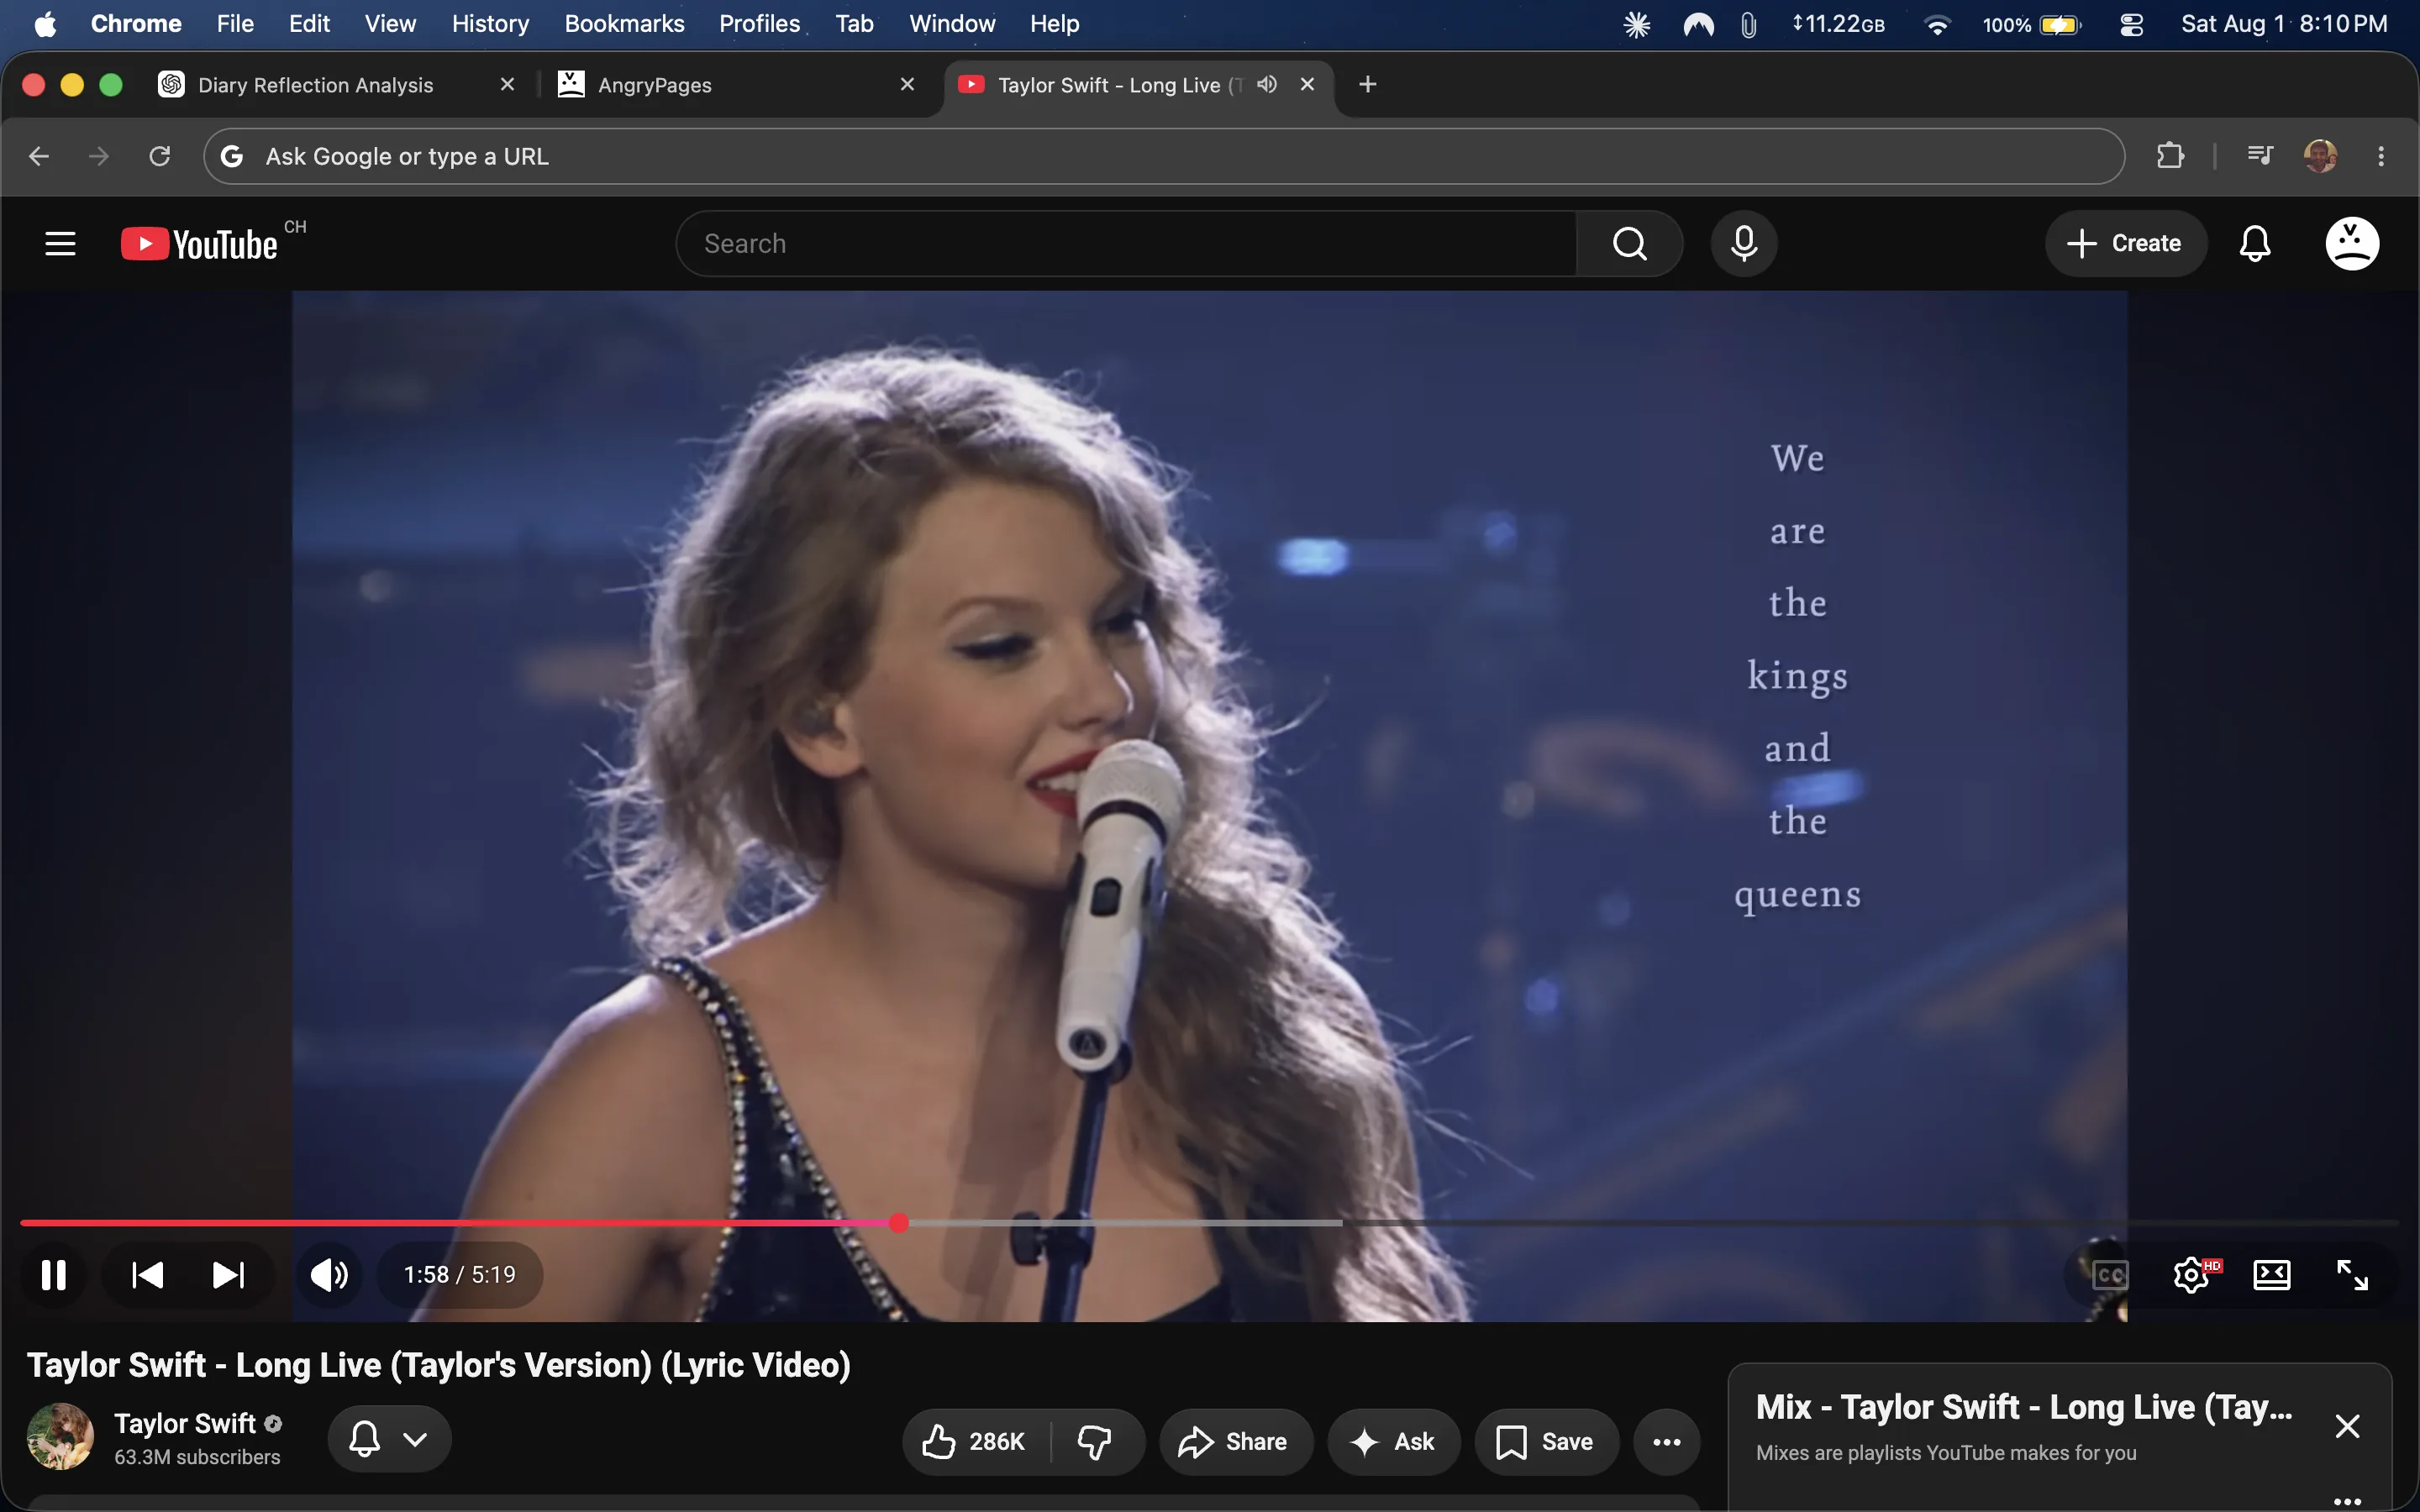Screen dimensions: 2420x1512
Task: Toggle closed captions on the player
Action: coord(2110,1274)
